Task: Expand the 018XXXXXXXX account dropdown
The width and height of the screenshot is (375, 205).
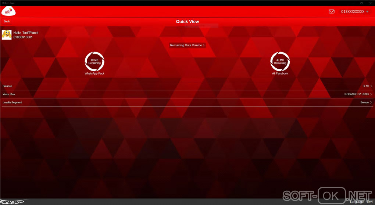Action: [x=355, y=11]
